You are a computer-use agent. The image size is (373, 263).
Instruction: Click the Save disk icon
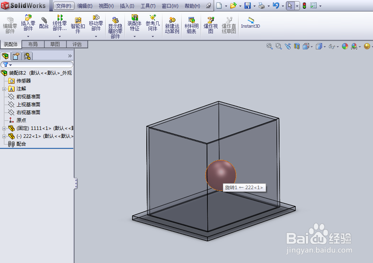(x=247, y=6)
